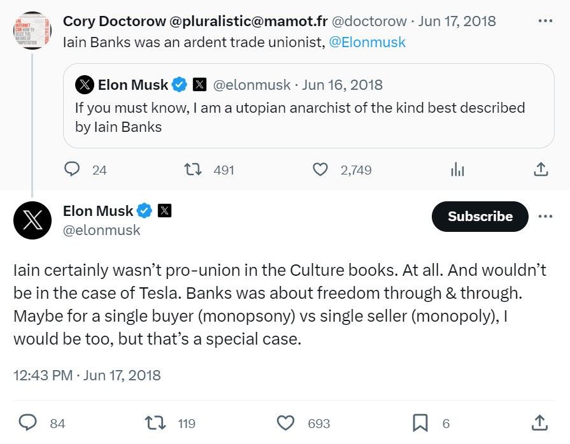Screen dimensions: 570x444
Task: Open Cory Doctorow's profile picture
Action: click(32, 31)
